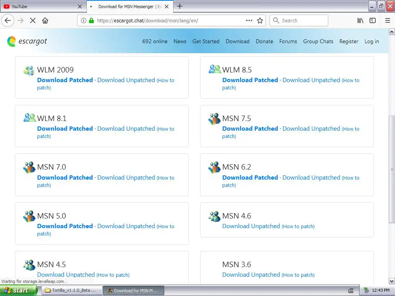Download Unpatched WLM 8.5

pos(311,80)
